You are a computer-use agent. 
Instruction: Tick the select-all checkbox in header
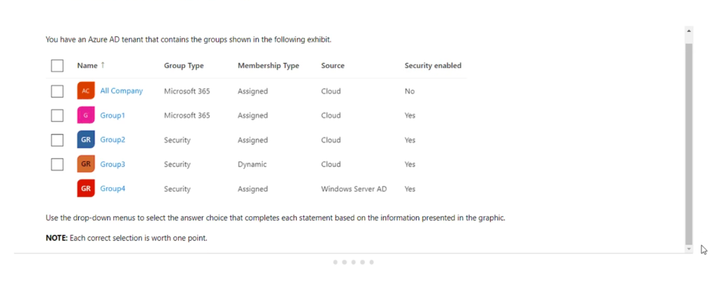pyautogui.click(x=57, y=65)
